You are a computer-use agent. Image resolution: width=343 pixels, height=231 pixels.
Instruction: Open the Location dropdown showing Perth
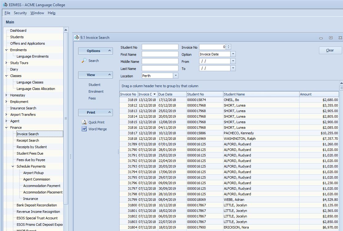click(x=176, y=76)
